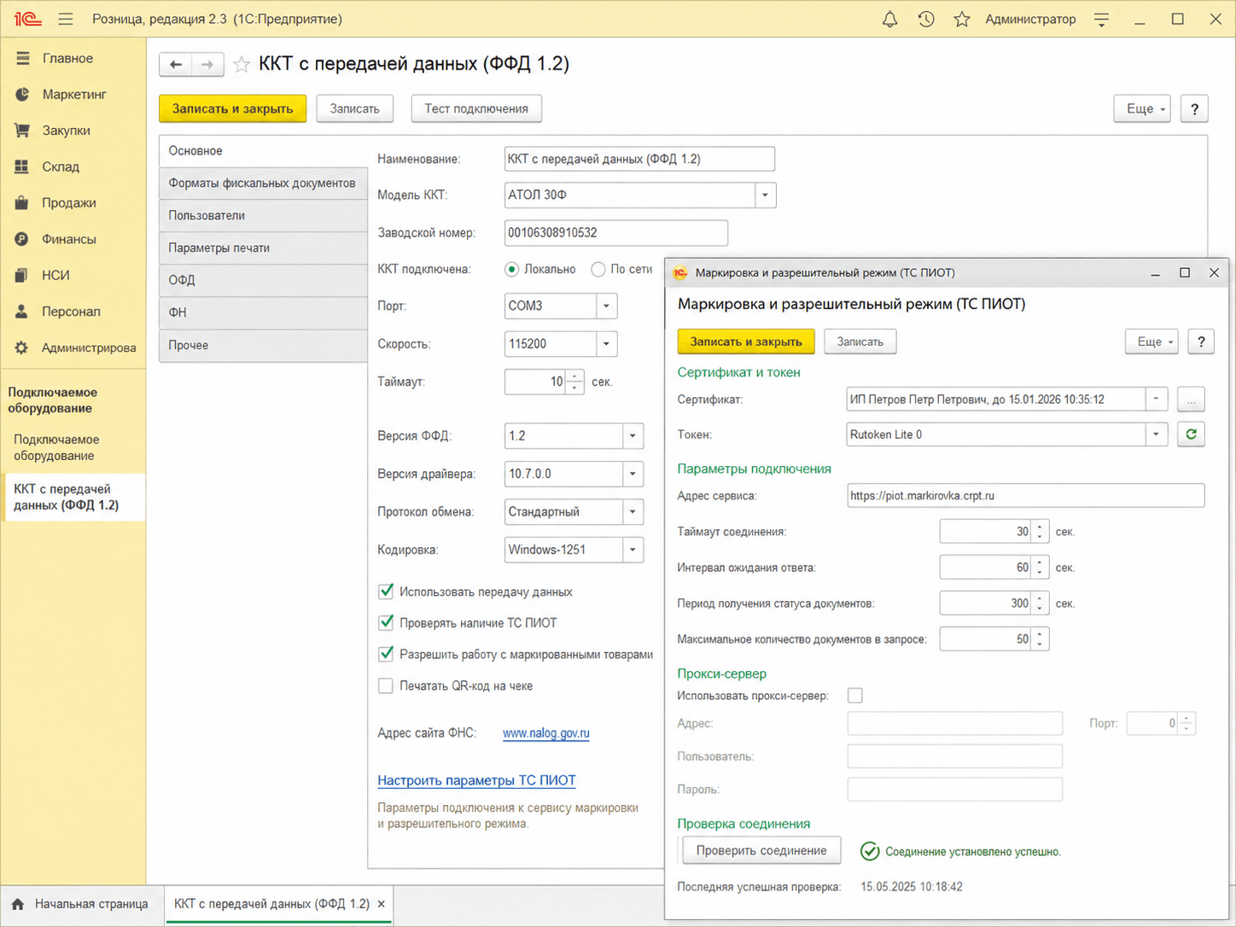The image size is (1236, 927).
Task: Focus Адрес сервиса input field
Action: click(1026, 496)
